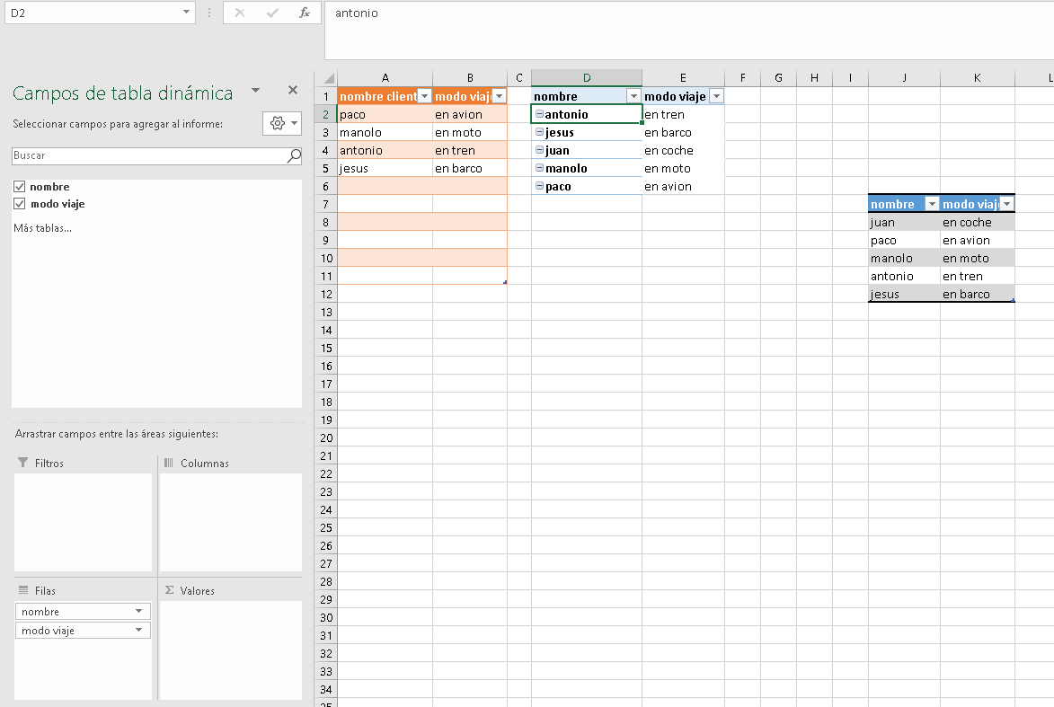Click the insert function fx icon
The width and height of the screenshot is (1054, 707).
[x=305, y=13]
